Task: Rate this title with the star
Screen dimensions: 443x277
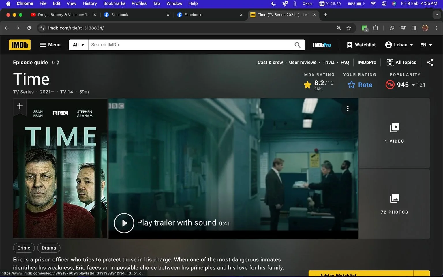Action: tap(360, 85)
